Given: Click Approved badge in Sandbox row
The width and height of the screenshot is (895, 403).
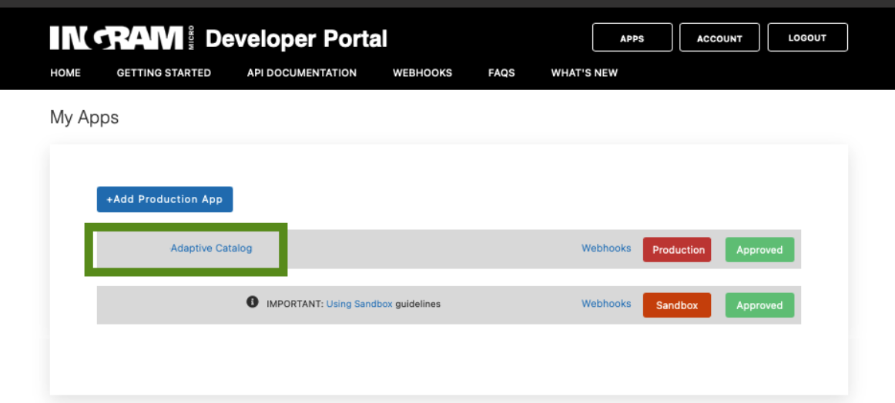Looking at the screenshot, I should pyautogui.click(x=759, y=305).
